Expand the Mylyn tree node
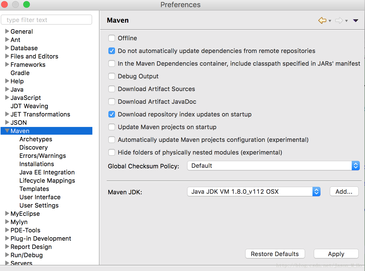365x271 pixels. click(x=7, y=222)
